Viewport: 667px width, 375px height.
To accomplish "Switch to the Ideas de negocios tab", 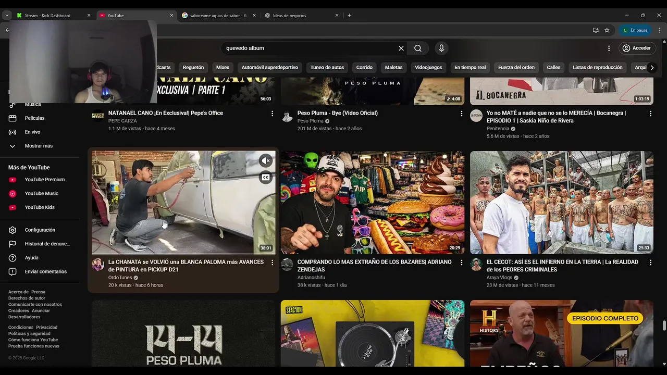I will click(x=302, y=15).
